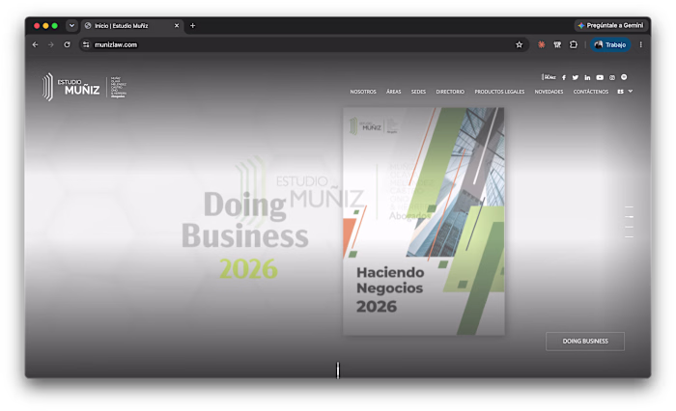Select the second slide indicator line
The width and height of the screenshot is (676, 411).
point(629,217)
